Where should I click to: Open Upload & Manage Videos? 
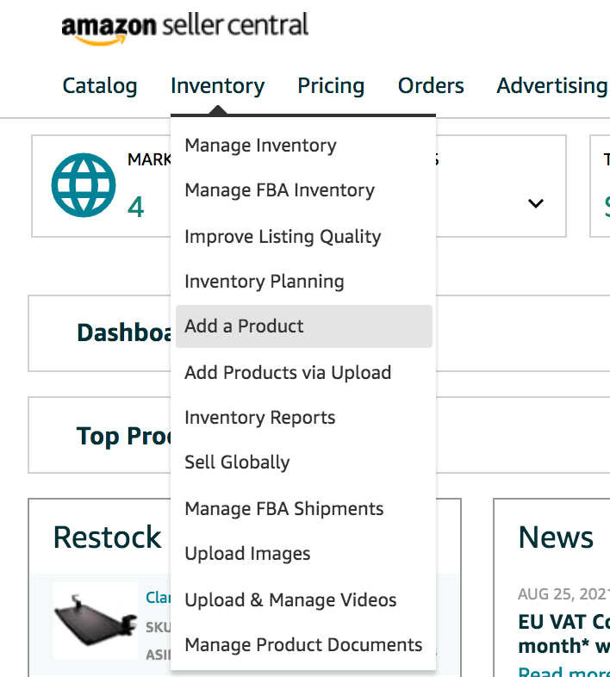click(290, 600)
